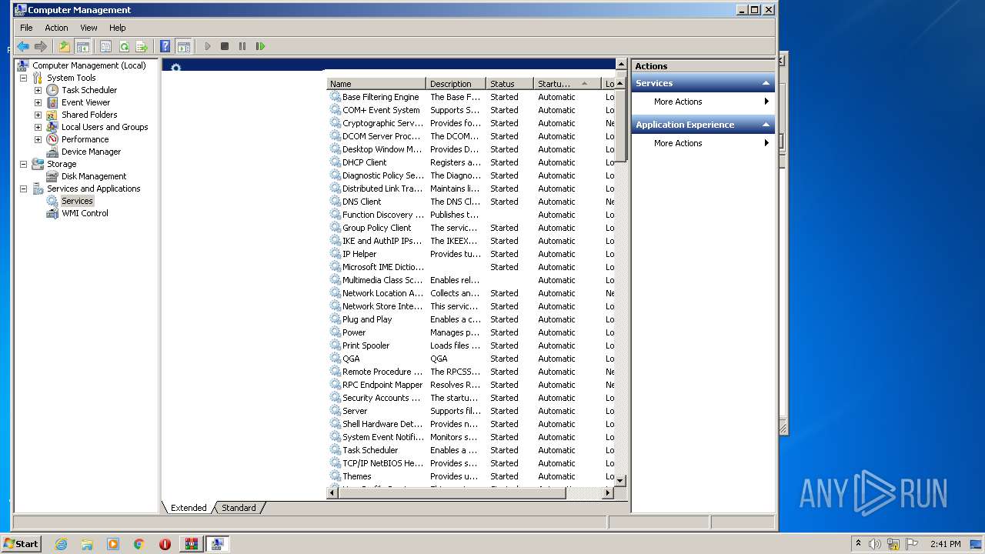Select the Base Filtering Engine service
985x554 pixels.
[x=380, y=97]
